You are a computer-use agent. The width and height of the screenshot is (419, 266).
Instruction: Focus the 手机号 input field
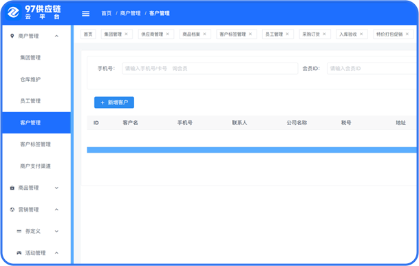pyautogui.click(x=210, y=68)
